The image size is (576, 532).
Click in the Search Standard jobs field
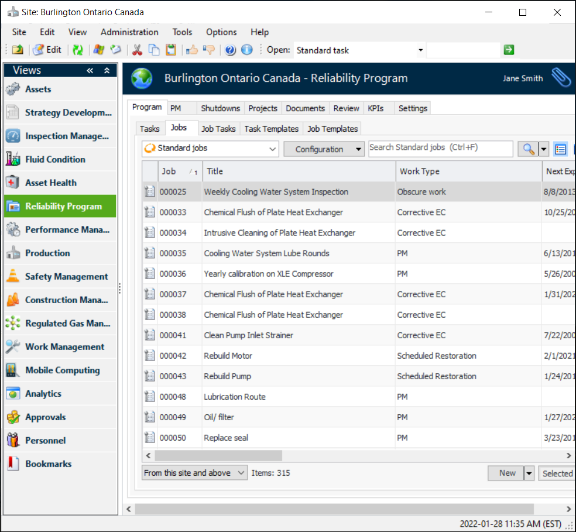[440, 149]
